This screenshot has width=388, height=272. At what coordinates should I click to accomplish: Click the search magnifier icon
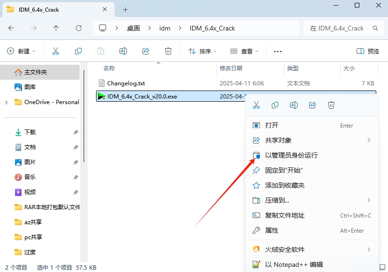tap(375, 28)
